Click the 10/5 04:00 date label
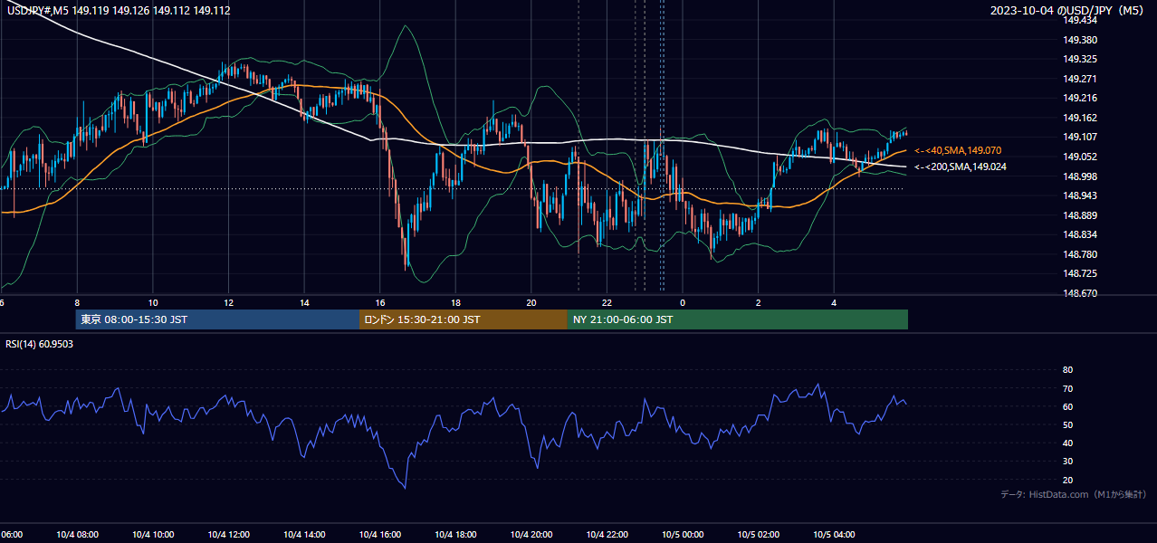The width and height of the screenshot is (1157, 543). tap(834, 535)
